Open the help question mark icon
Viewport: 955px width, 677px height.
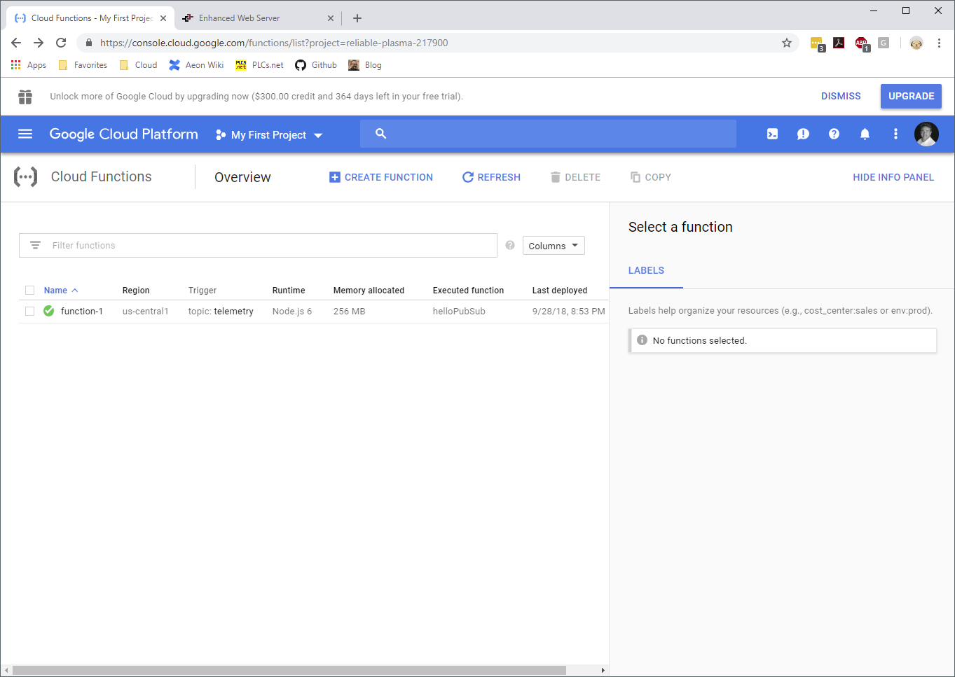point(834,134)
